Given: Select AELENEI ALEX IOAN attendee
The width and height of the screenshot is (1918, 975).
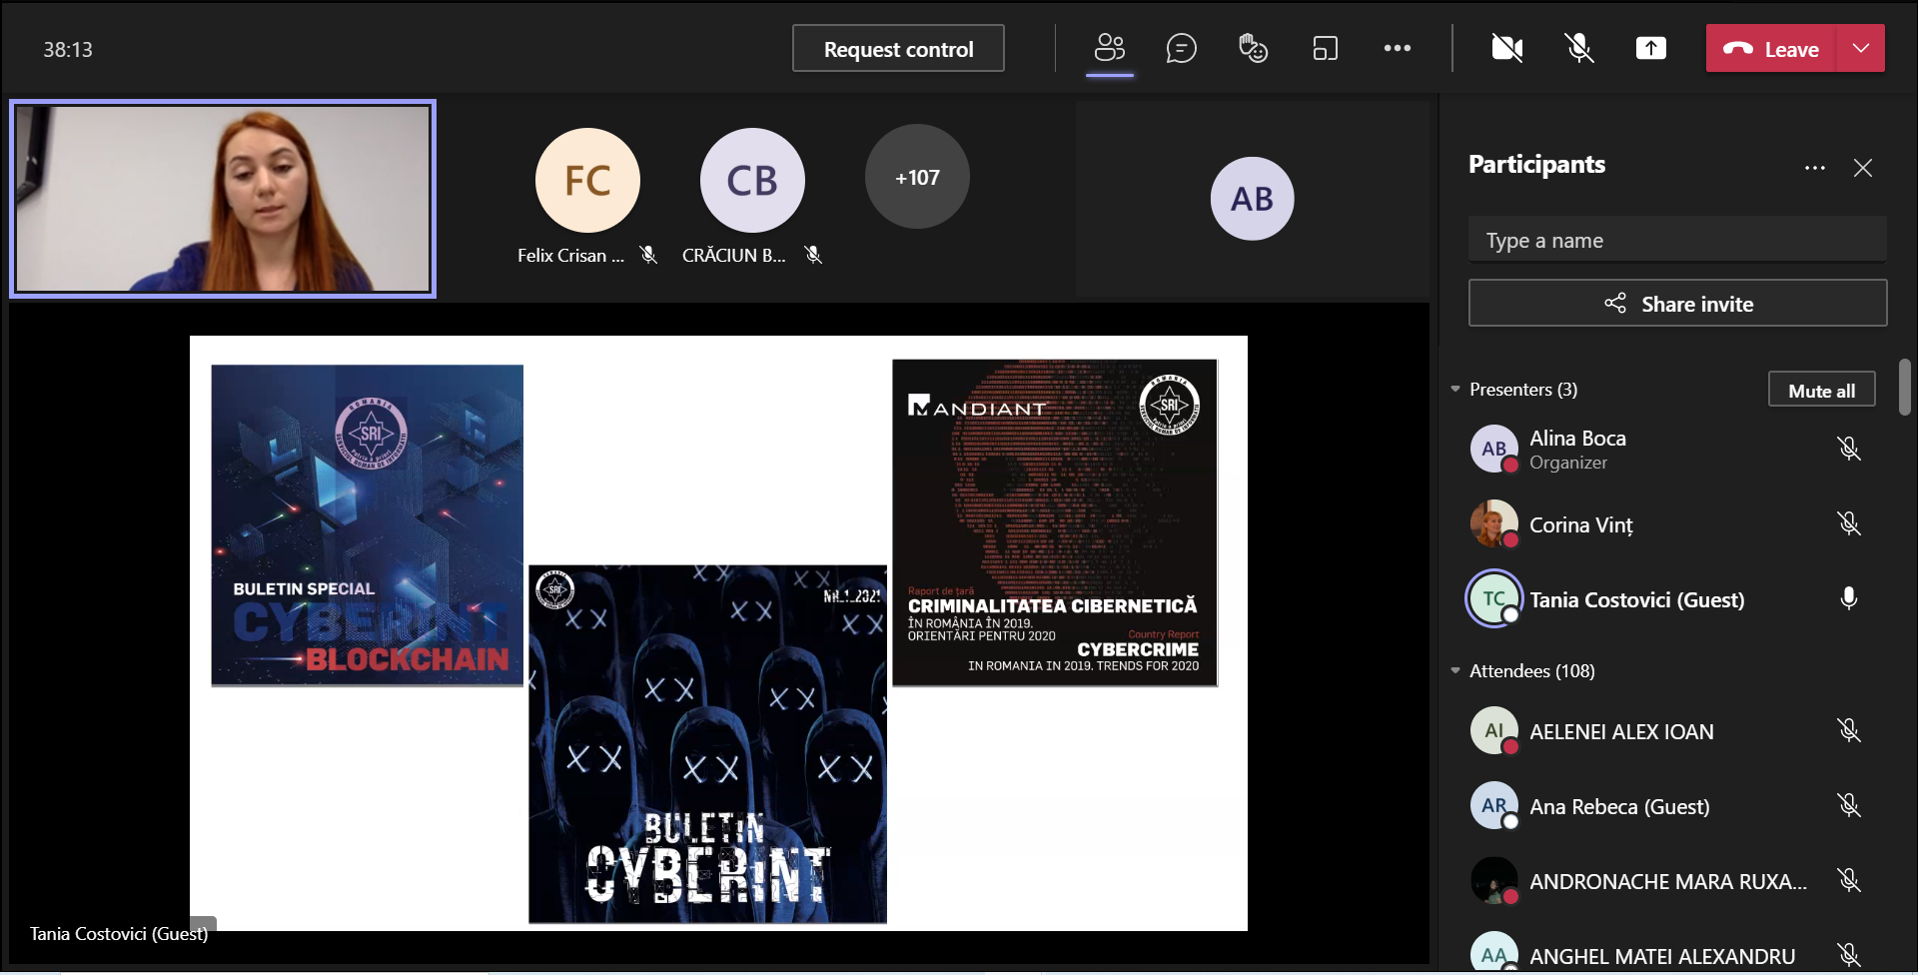Looking at the screenshot, I should 1620,732.
